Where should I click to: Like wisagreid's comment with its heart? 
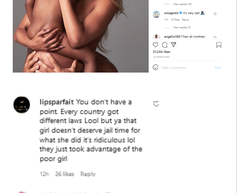[x=215, y=14]
